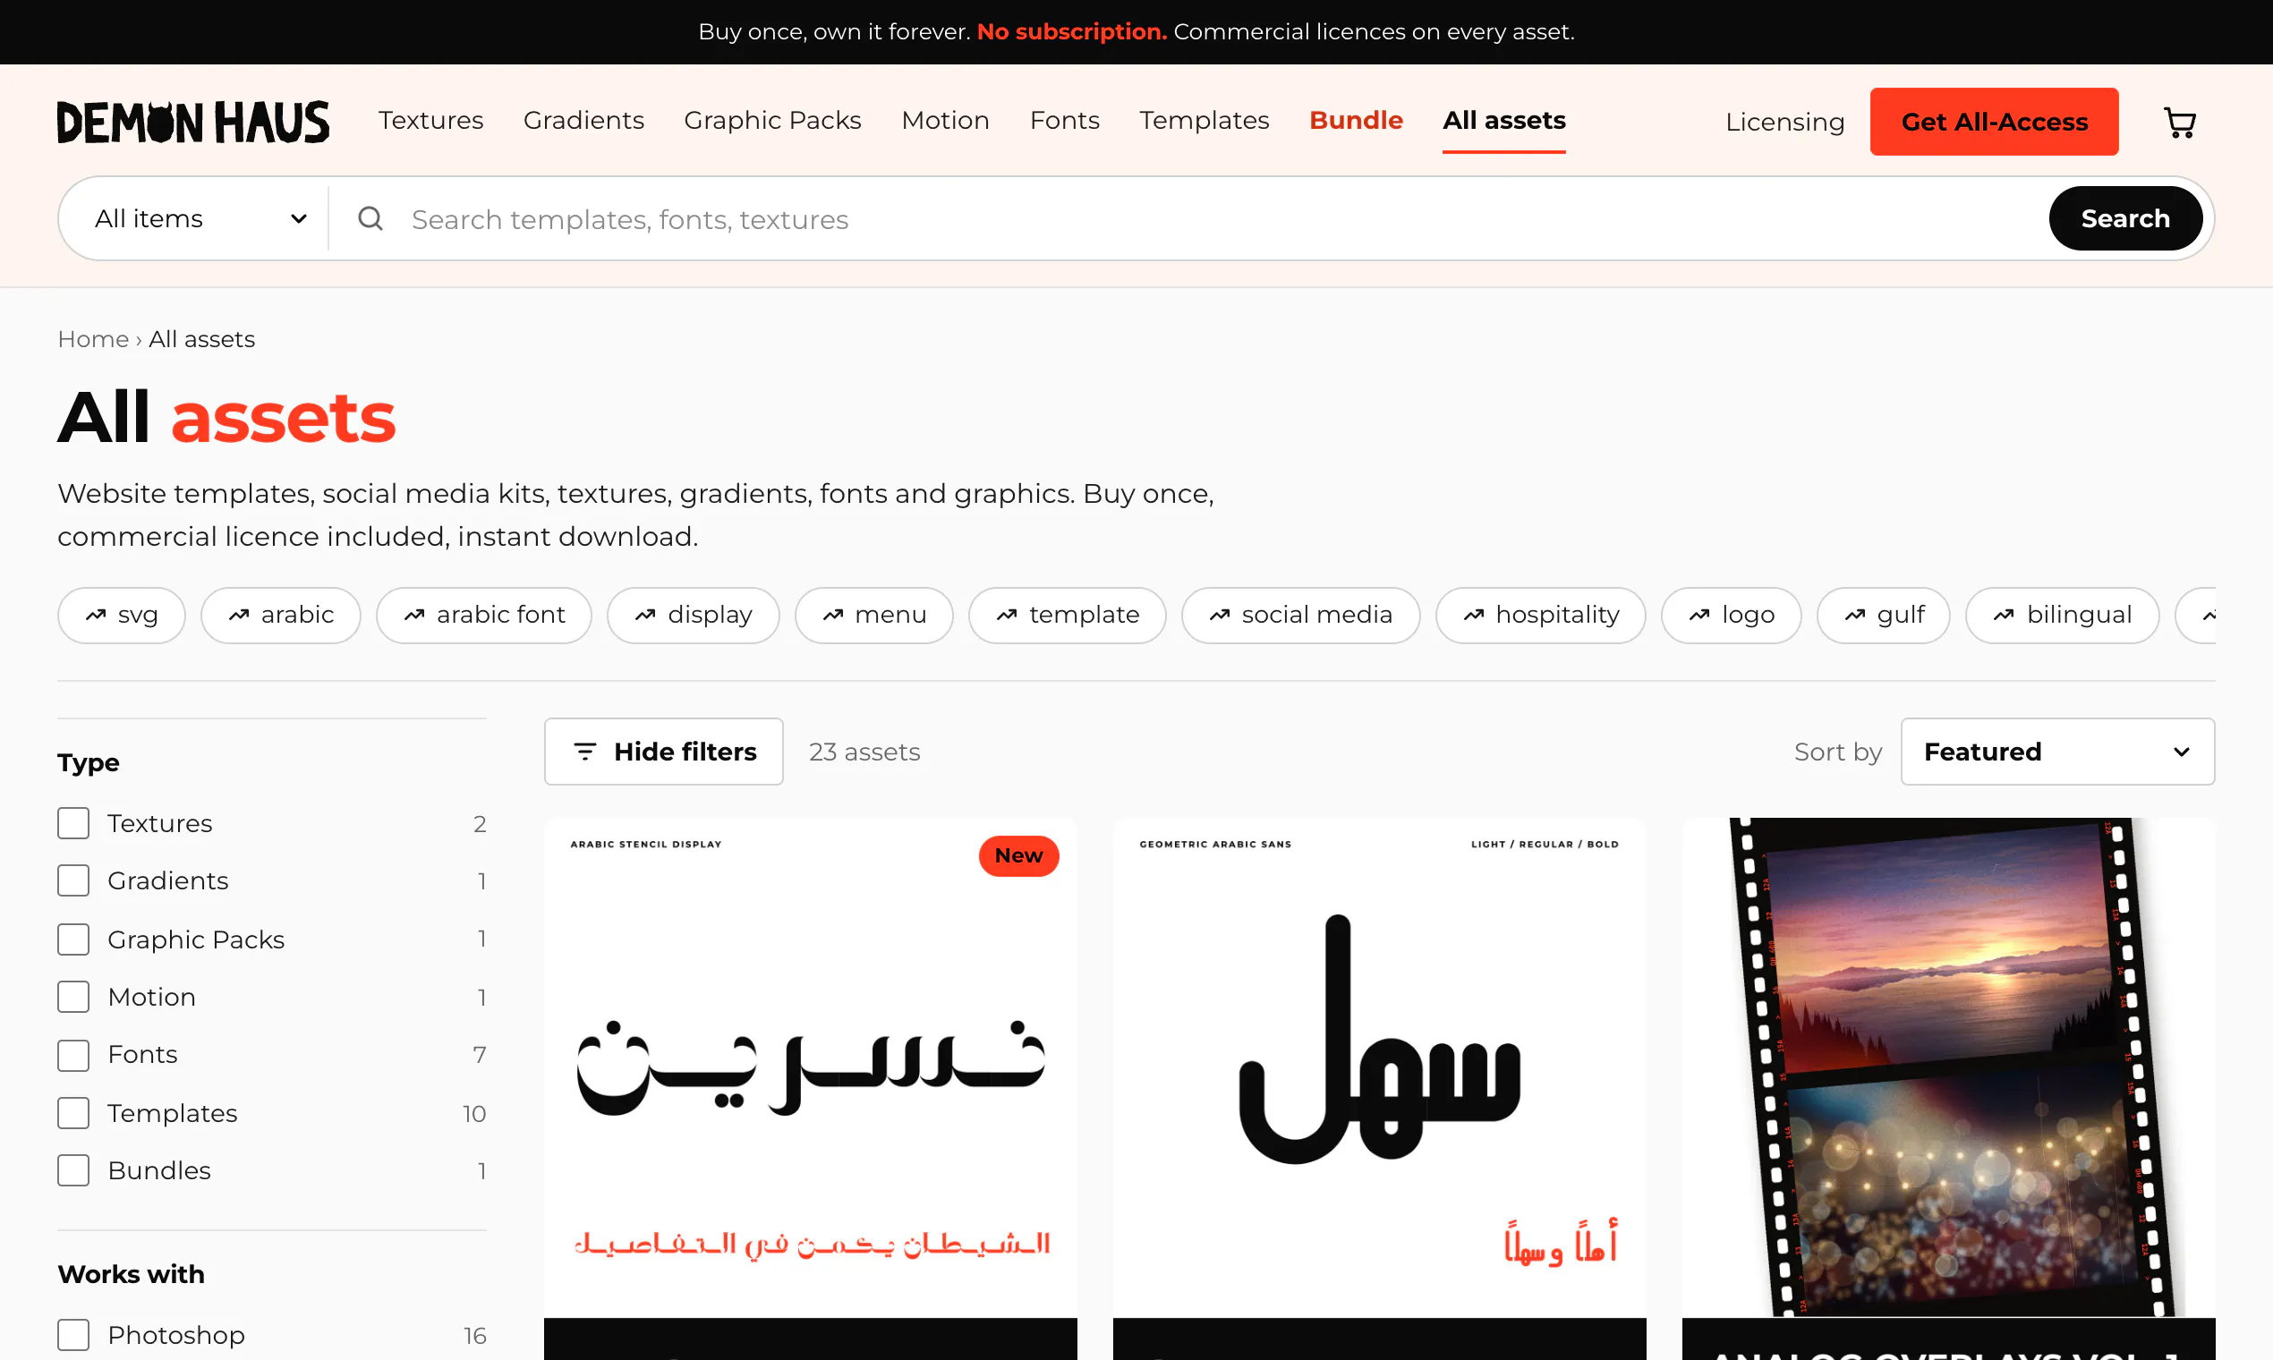This screenshot has height=1360, width=2273.
Task: Select the Fonts type checkbox
Action: coord(73,1055)
